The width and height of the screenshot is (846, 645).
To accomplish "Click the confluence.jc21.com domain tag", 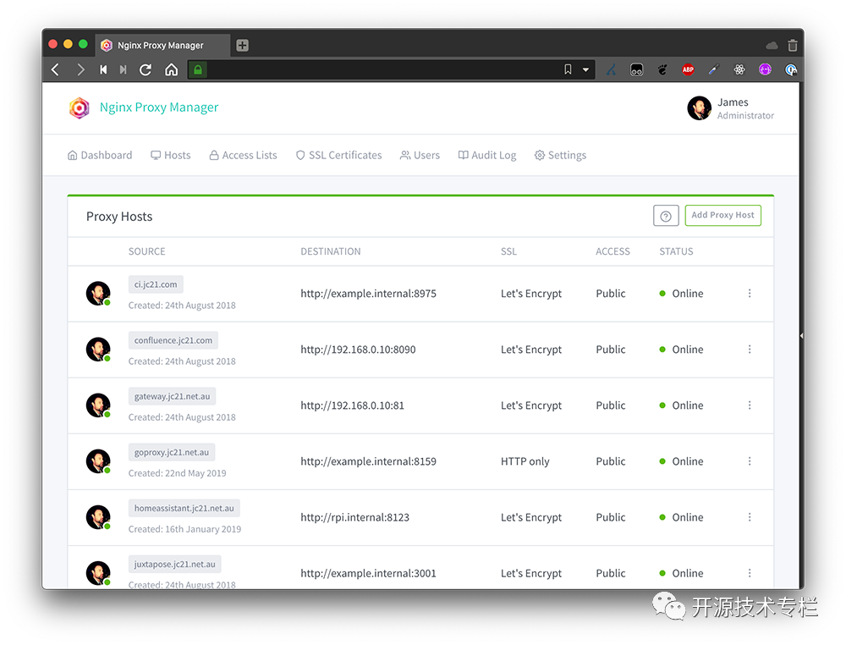I will click(x=173, y=340).
